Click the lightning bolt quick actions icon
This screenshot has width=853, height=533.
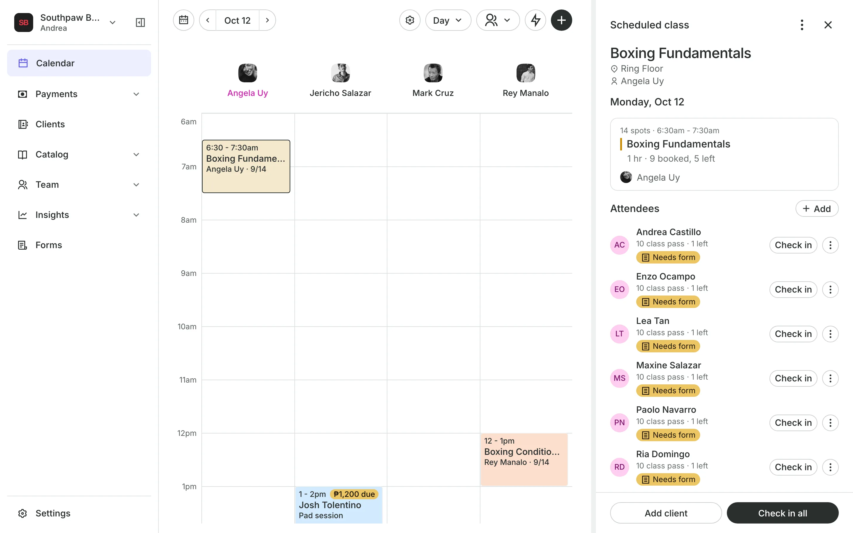pos(535,20)
